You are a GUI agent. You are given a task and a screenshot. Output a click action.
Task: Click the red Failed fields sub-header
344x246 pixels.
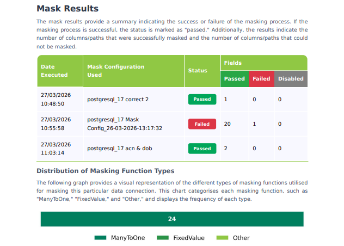(261, 79)
